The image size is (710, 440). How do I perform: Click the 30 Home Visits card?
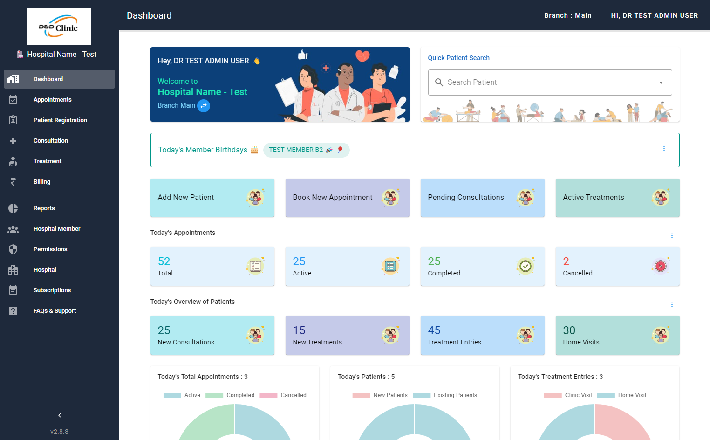click(618, 335)
